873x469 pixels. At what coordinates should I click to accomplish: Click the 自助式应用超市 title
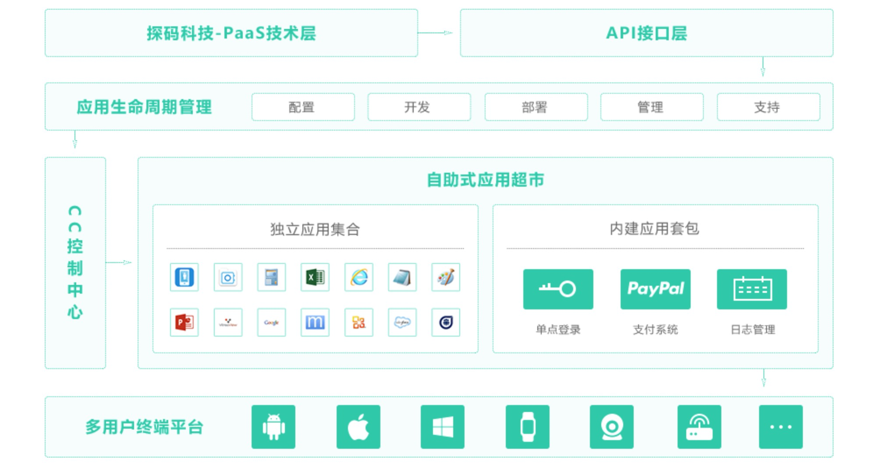(x=486, y=180)
